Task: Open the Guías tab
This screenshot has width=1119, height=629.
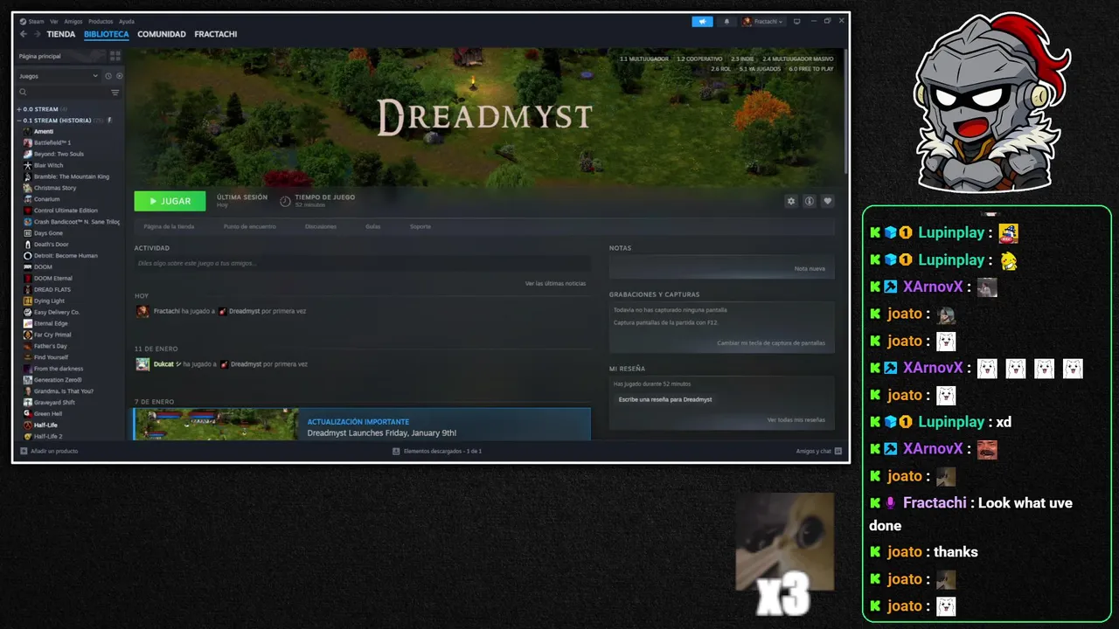Action: 373,226
